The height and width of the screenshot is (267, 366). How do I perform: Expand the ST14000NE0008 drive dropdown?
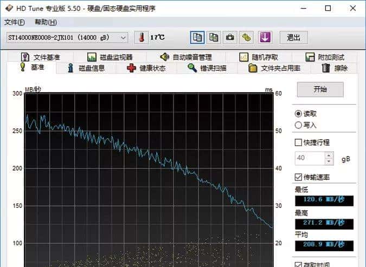(123, 37)
